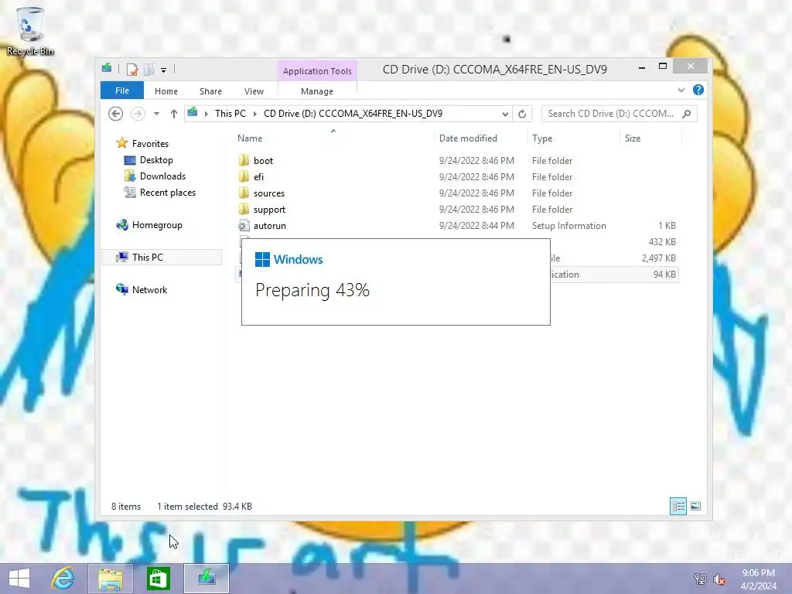Screen dimensions: 792x594
Task: Open the Store app from taskbar
Action: click(x=158, y=579)
